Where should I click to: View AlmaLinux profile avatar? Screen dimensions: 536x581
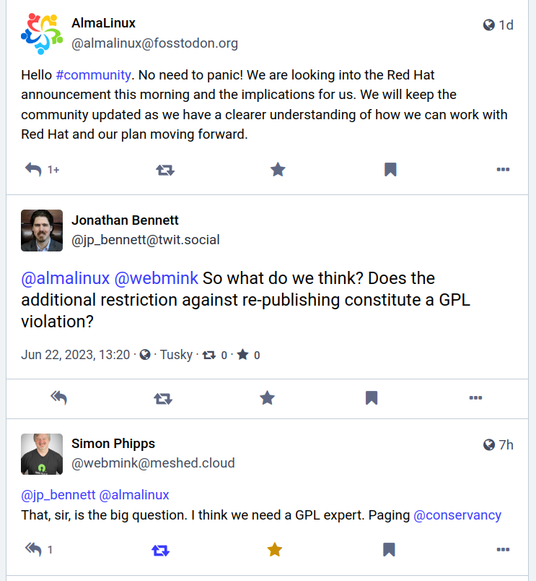pyautogui.click(x=42, y=34)
